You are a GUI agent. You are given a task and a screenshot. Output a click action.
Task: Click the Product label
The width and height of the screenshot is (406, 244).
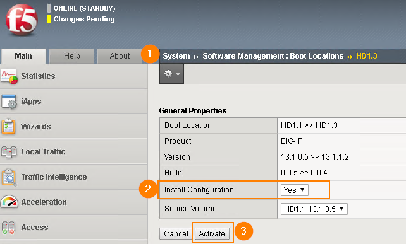[178, 141]
